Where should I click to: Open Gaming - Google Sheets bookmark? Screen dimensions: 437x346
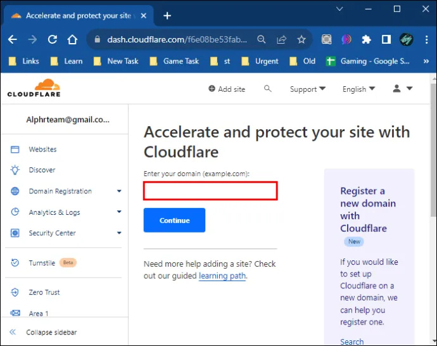(x=368, y=61)
